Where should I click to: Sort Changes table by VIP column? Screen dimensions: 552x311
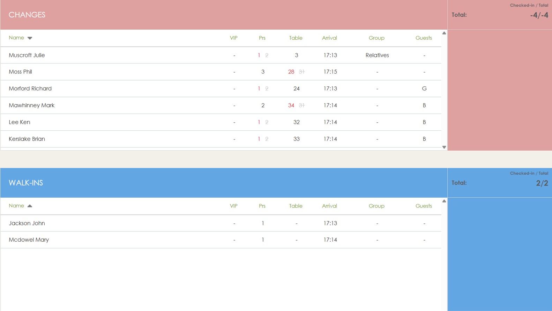(233, 38)
